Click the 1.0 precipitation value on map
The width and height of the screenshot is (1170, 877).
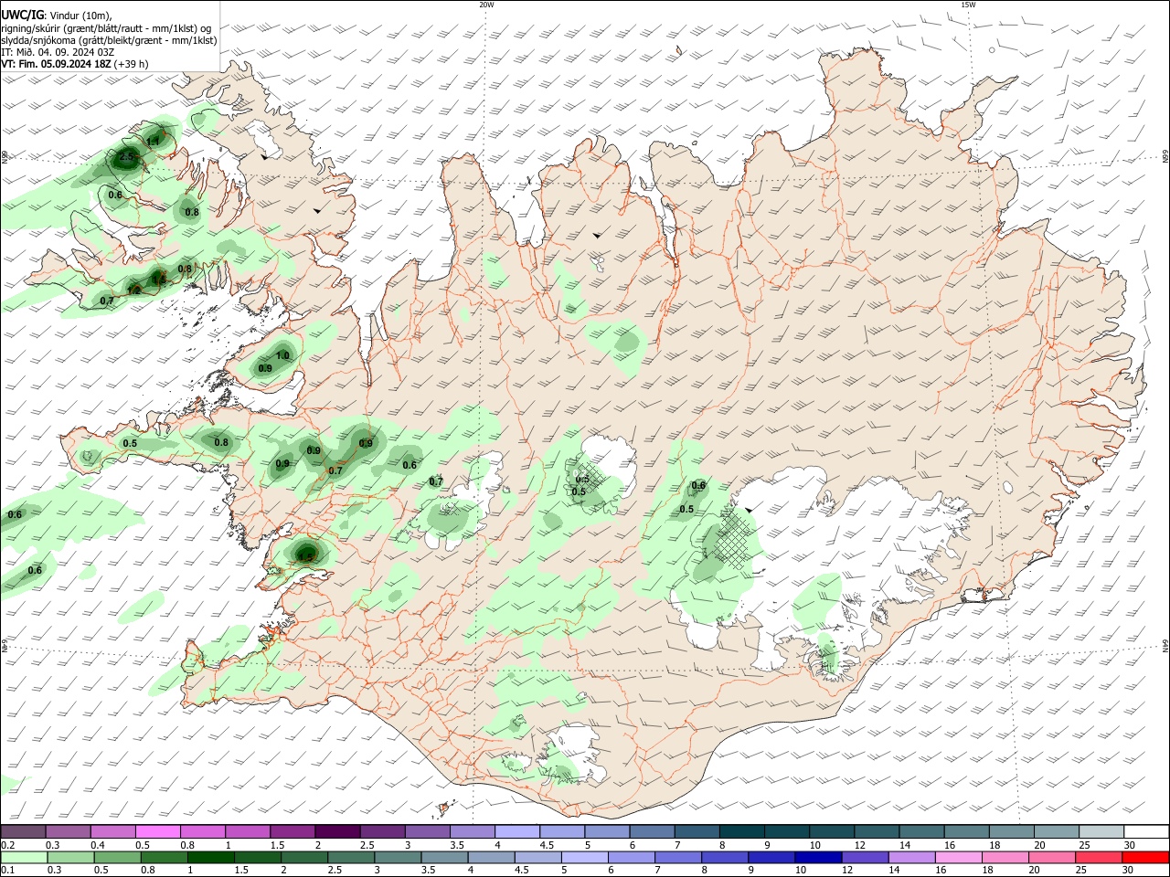(282, 355)
